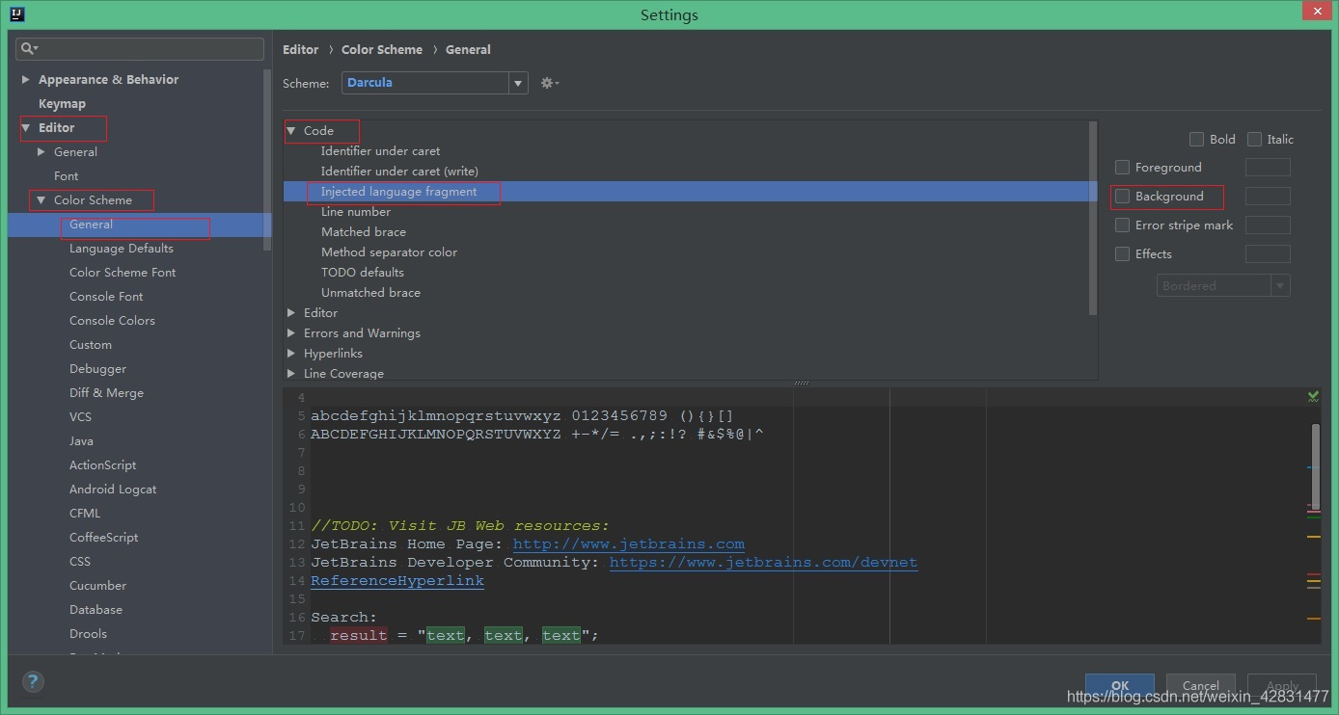Viewport: 1339px width, 715px height.
Task: Open the ActionScript color settings
Action: [x=102, y=464]
